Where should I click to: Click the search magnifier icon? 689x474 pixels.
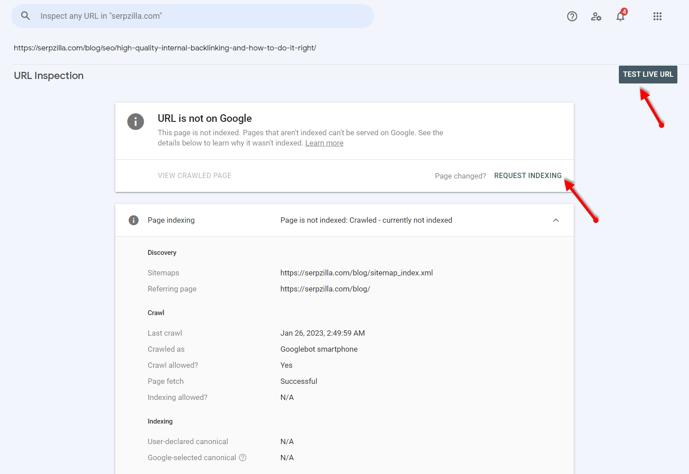[x=25, y=16]
